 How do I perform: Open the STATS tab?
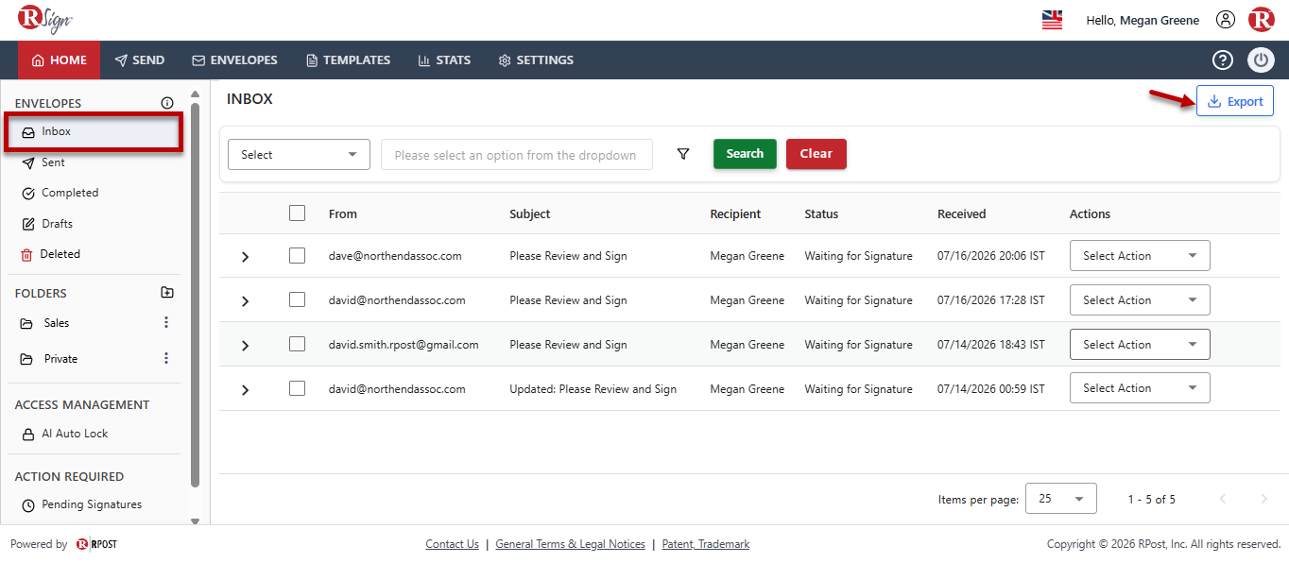pos(444,60)
